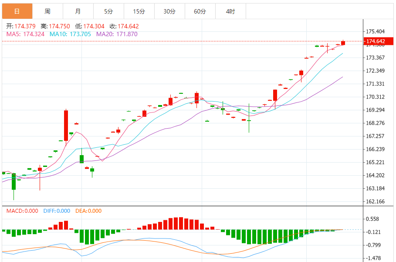Viewport: 396px width, 262px height.
Task: Click the latest red candlestick at chart right
Action: tap(343, 43)
